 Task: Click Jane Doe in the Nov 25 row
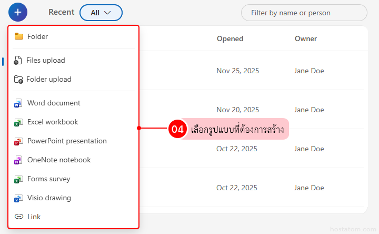pyautogui.click(x=309, y=71)
